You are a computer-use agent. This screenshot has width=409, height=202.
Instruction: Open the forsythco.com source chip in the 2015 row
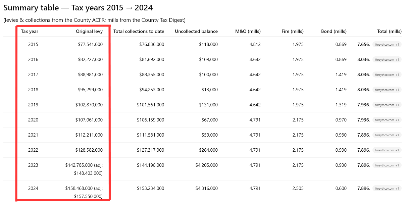click(387, 44)
